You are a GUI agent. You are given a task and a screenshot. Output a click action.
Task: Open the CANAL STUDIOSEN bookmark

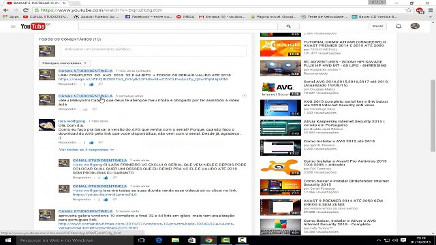(x=46, y=16)
